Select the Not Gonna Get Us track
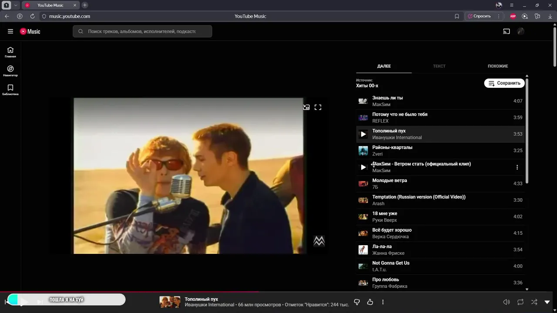The width and height of the screenshot is (557, 313). pyautogui.click(x=440, y=266)
